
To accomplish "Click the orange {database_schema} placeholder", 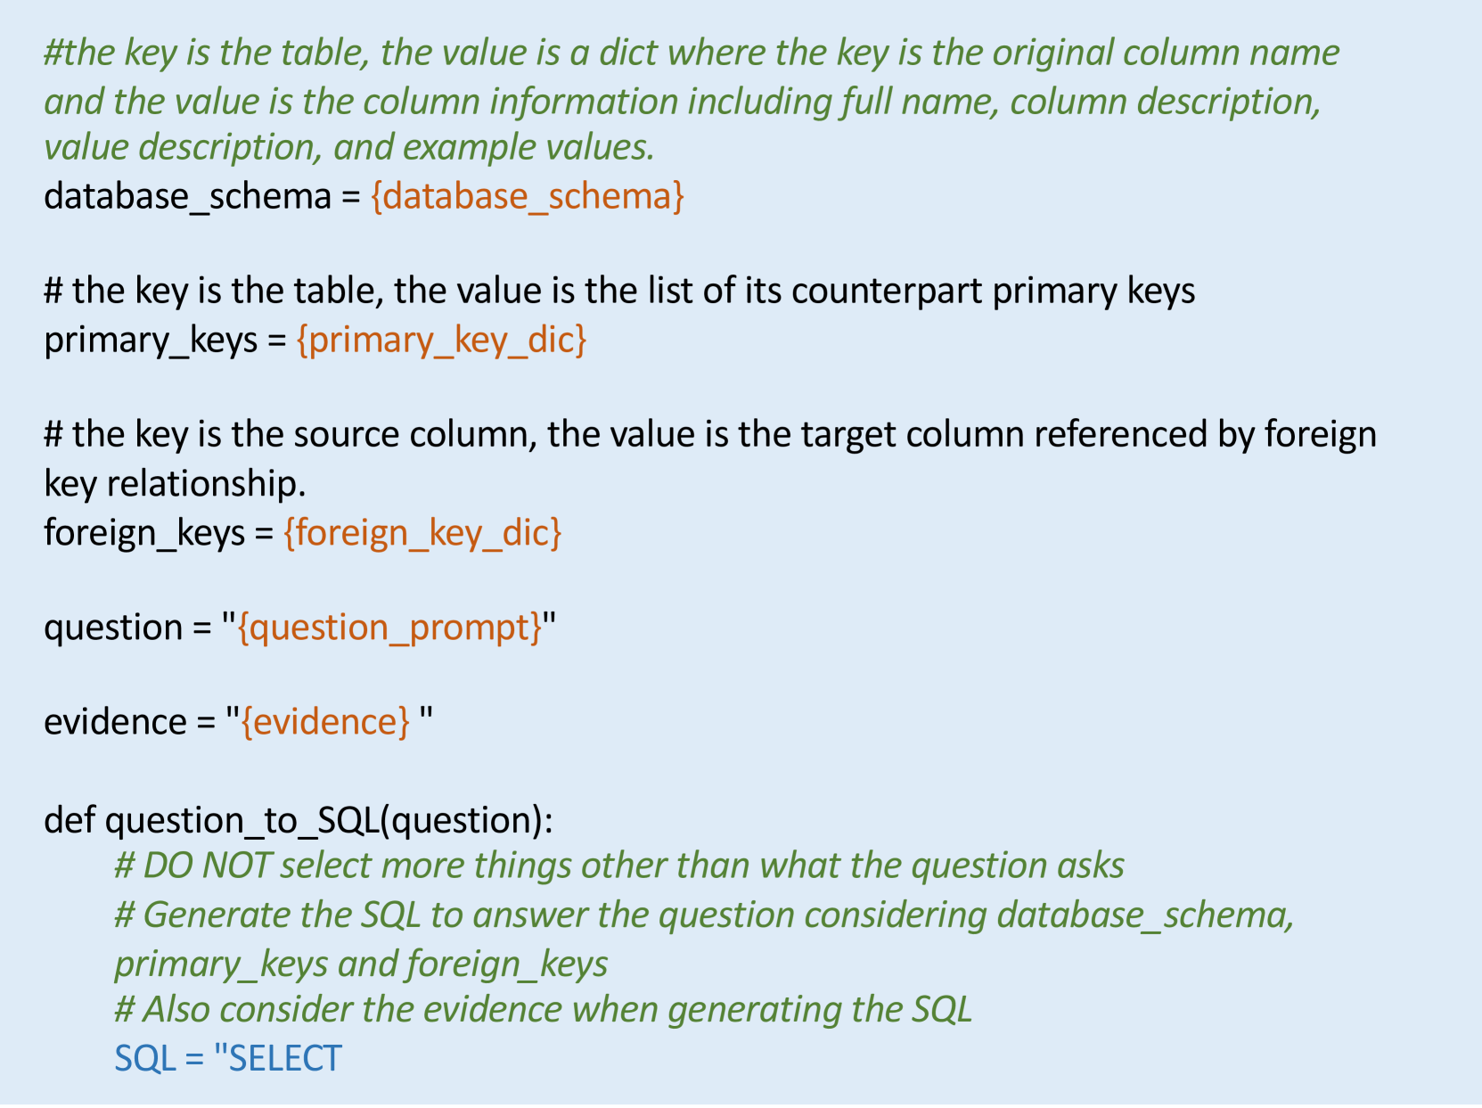I will tap(528, 196).
